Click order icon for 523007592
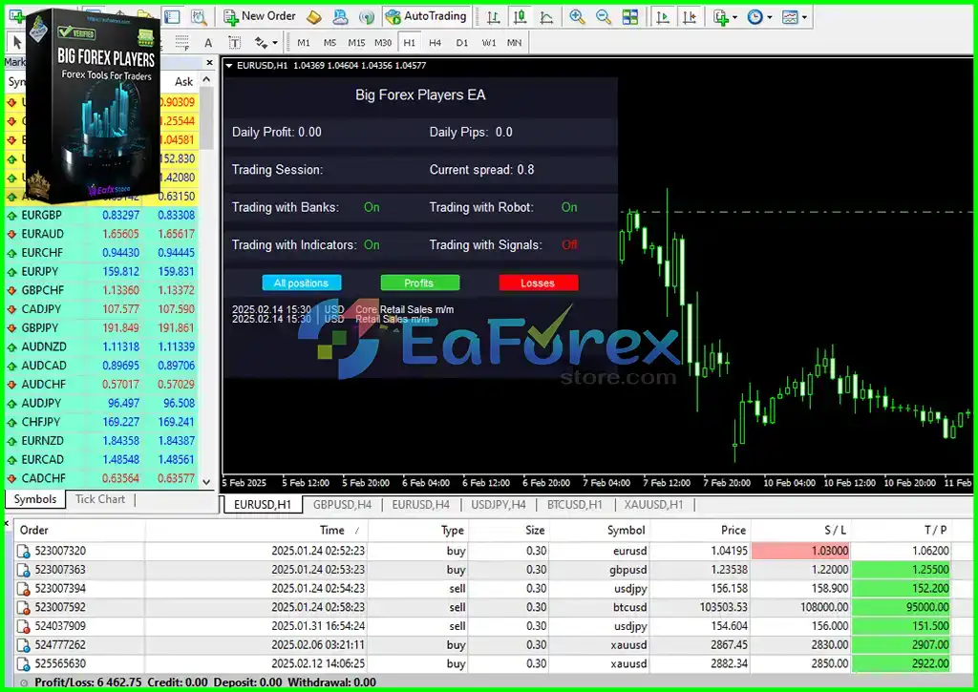This screenshot has height=692, width=978. (24, 607)
